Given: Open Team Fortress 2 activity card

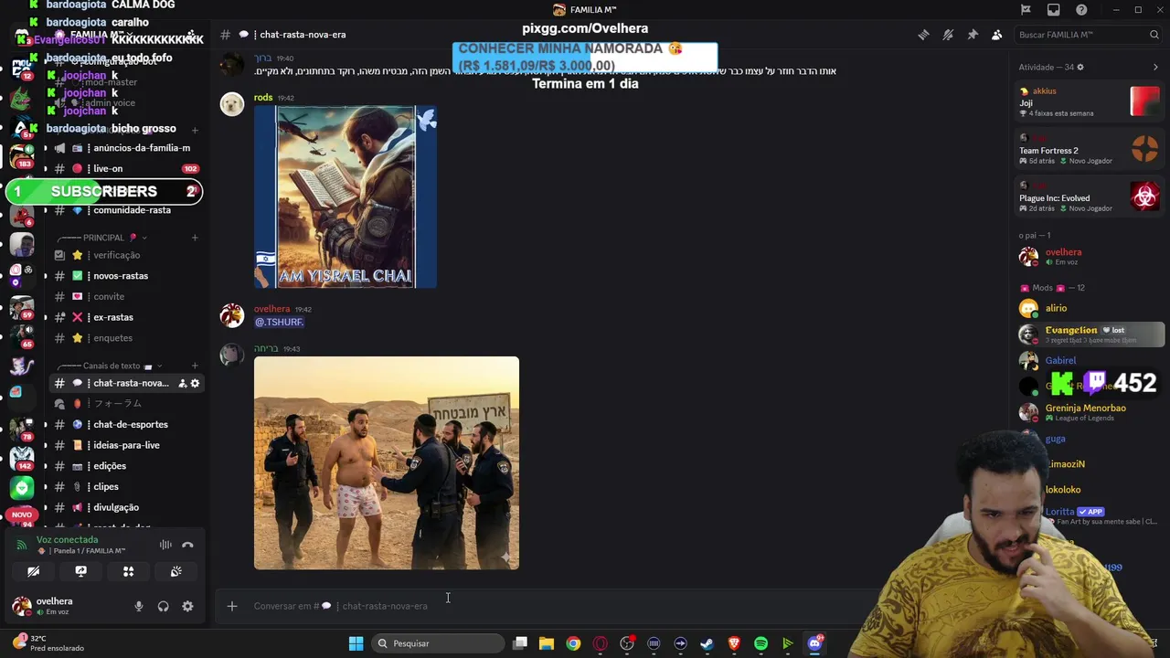Looking at the screenshot, I should tap(1090, 150).
